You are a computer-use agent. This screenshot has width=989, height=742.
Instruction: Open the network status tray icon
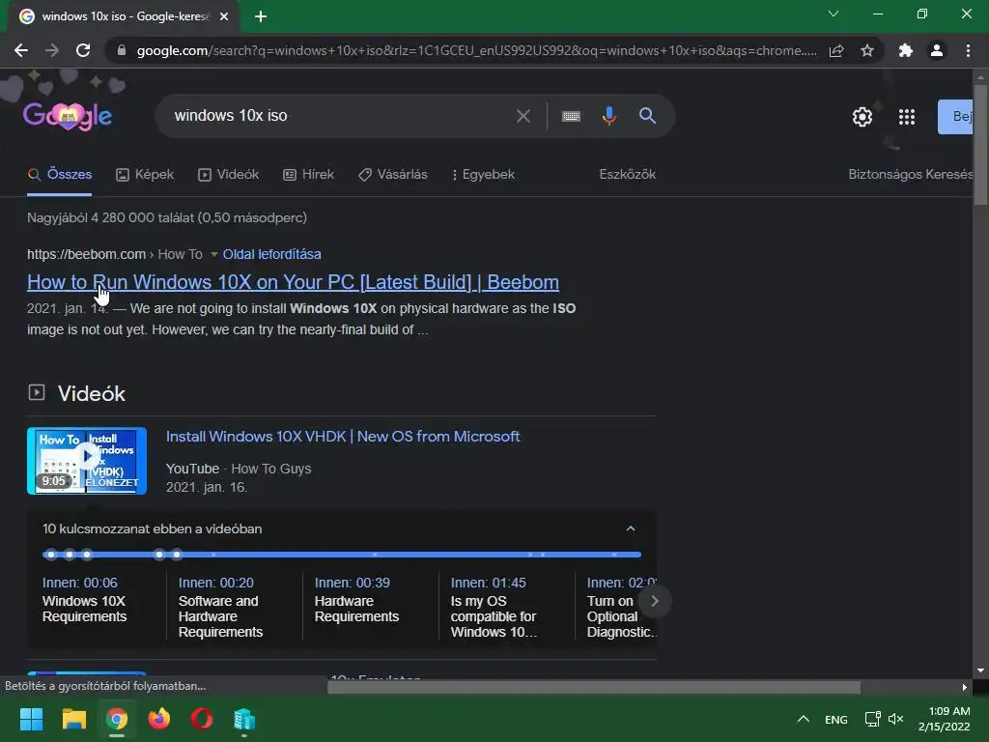tap(872, 719)
